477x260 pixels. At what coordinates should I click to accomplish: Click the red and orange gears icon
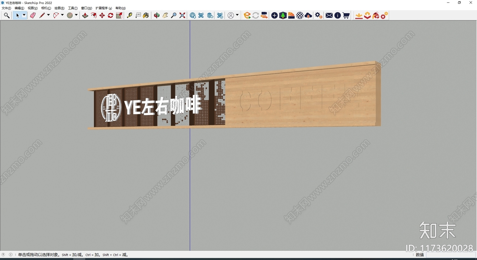tap(384, 15)
